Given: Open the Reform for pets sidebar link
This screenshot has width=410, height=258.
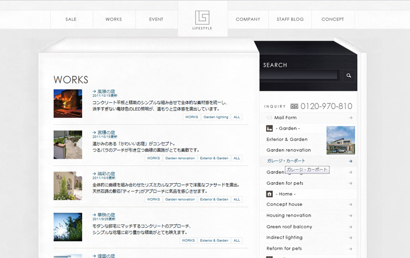Looking at the screenshot, I should [284, 249].
